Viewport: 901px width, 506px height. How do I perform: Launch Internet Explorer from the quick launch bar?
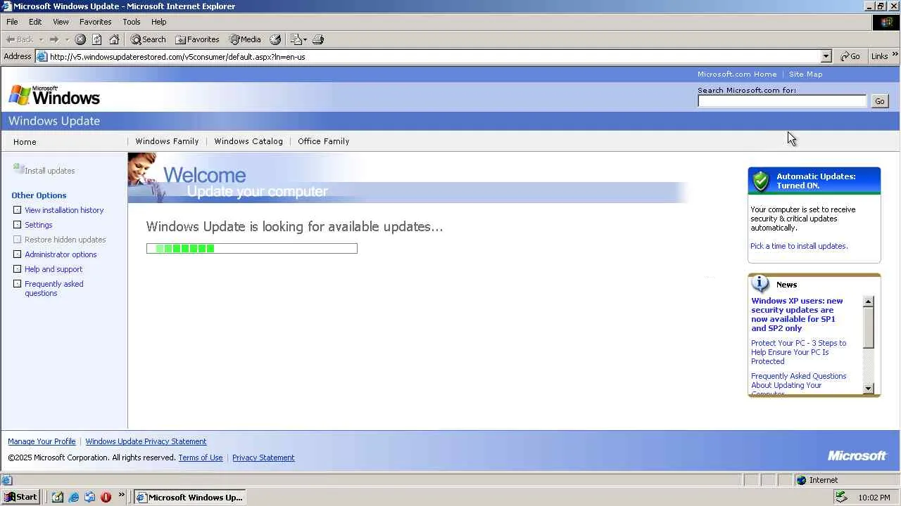click(74, 497)
